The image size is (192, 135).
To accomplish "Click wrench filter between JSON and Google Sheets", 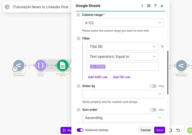I will (x=51, y=68).
